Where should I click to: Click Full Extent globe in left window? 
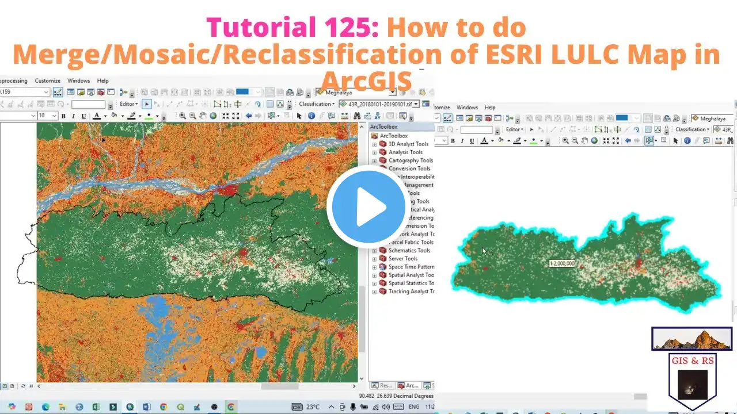click(x=213, y=116)
